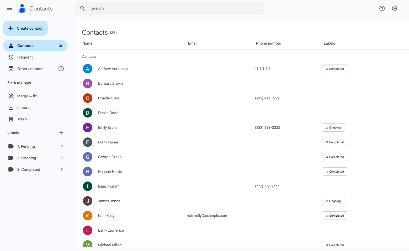Click George Green's avatar G
Screen dimensions: 409x251
coord(88,157)
